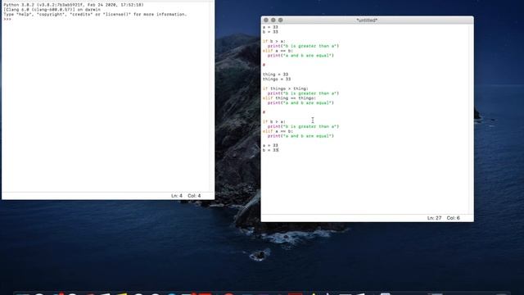This screenshot has height=295, width=524.
Task: Click the 'elif thing == things:' line
Action: pyautogui.click(x=289, y=98)
